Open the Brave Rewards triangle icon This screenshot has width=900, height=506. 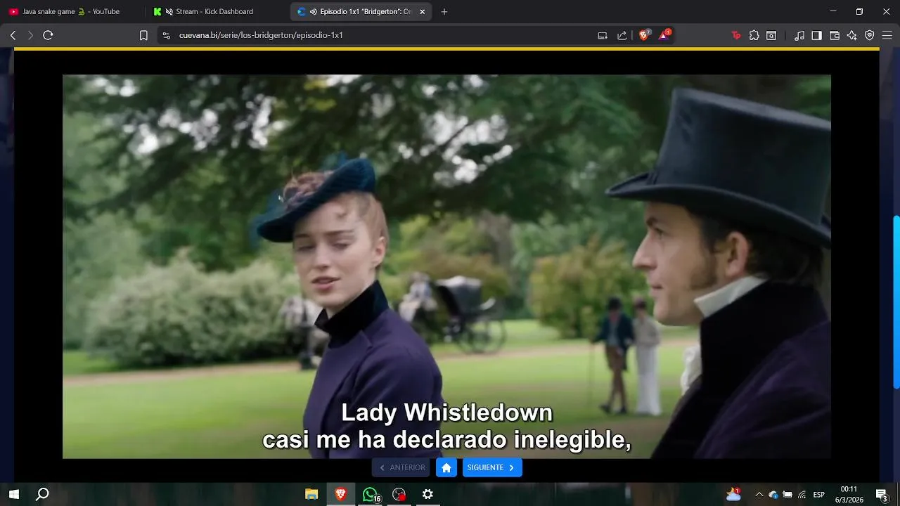tap(664, 34)
